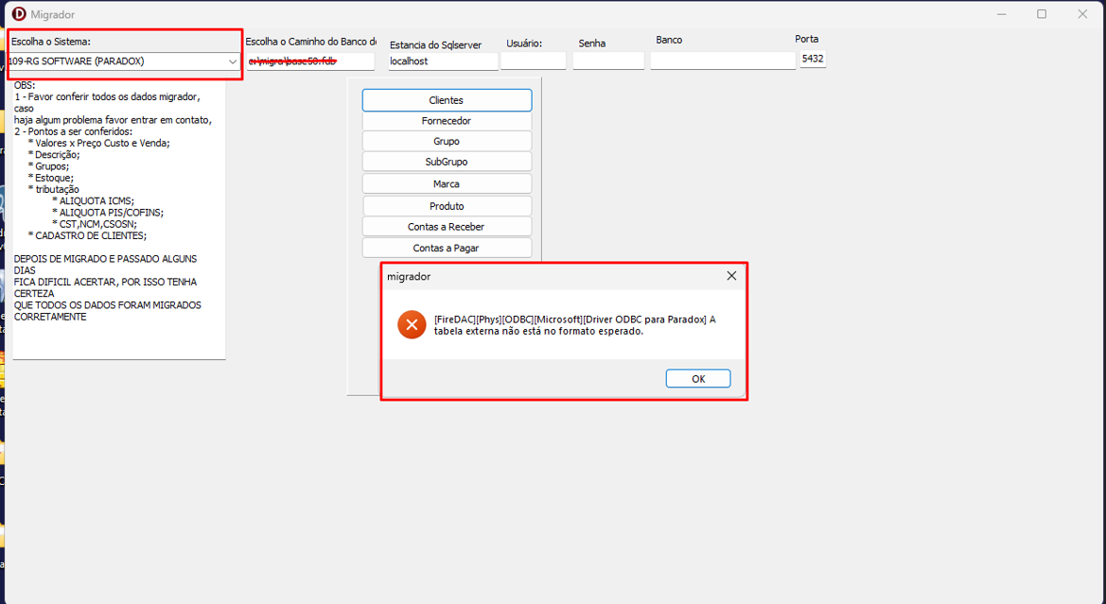The width and height of the screenshot is (1106, 604).
Task: Minimize the Migrador window
Action: pos(1000,14)
